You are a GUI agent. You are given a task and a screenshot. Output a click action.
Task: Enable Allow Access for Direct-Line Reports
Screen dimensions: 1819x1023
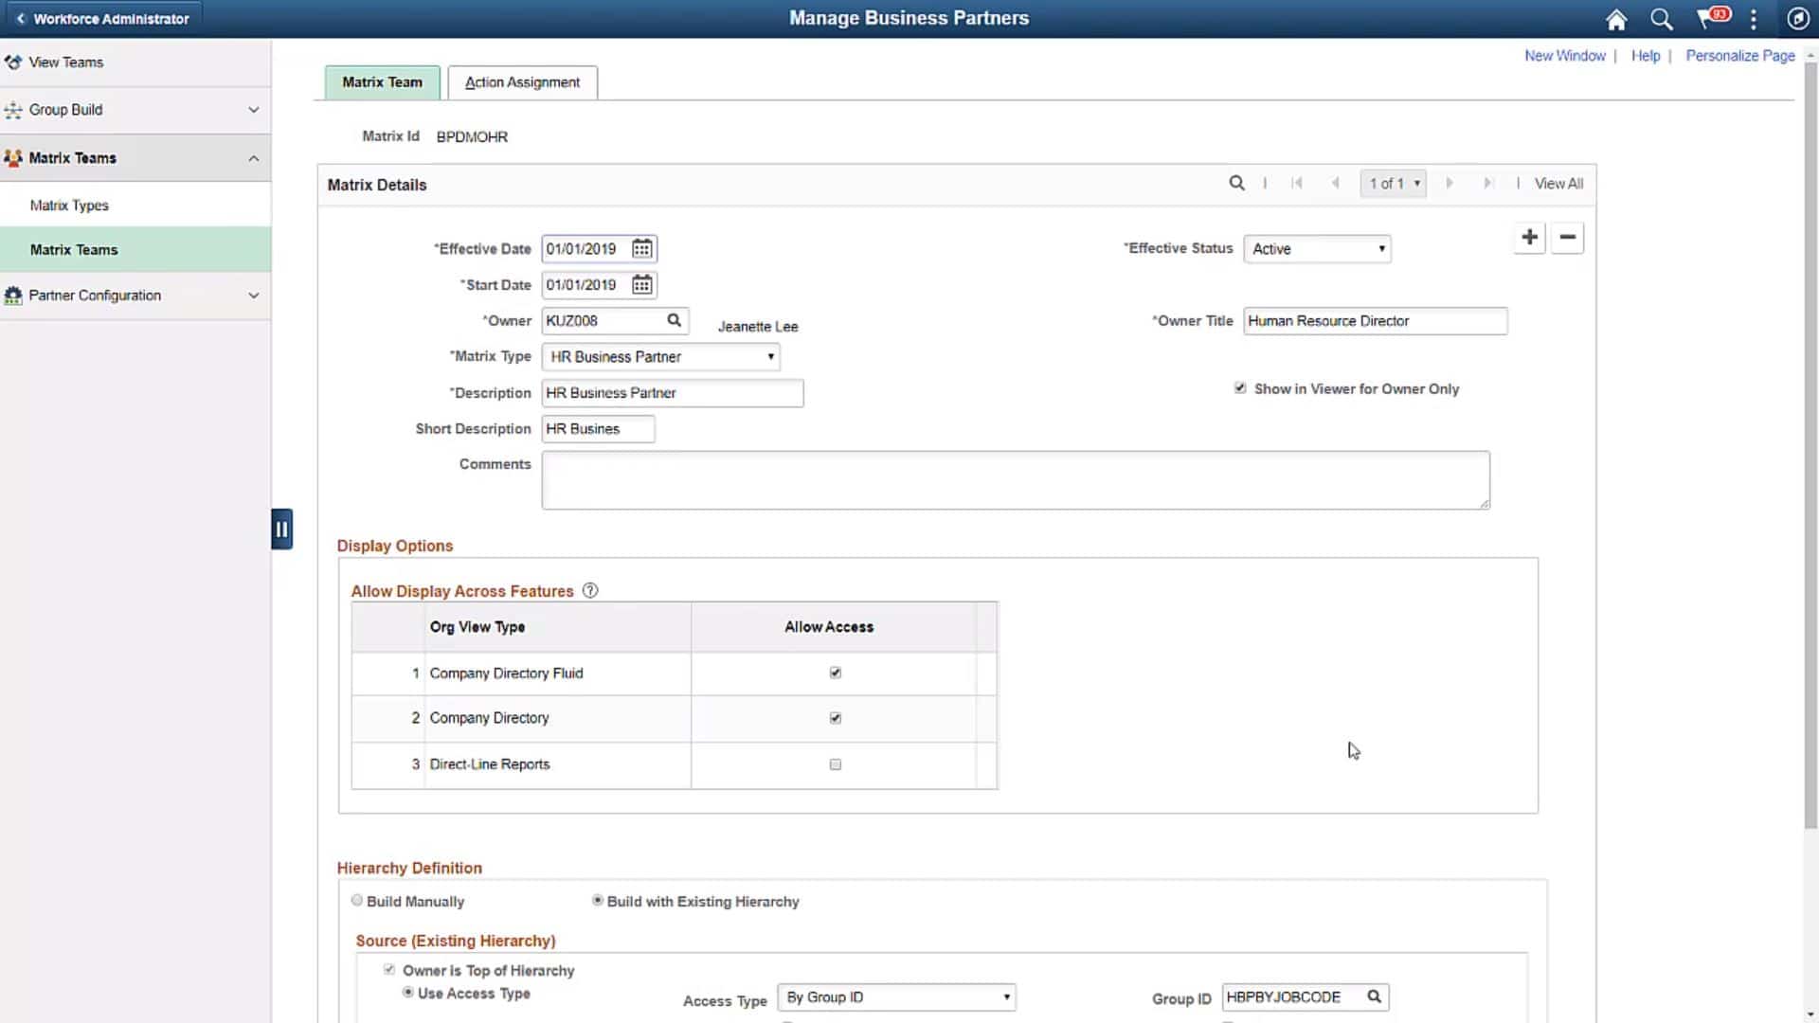point(835,764)
